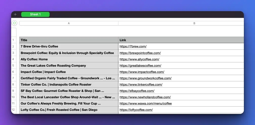Select the Impact Coffee | Impact Coffee cell
Screen dimensions: 255x125
click(x=69, y=72)
